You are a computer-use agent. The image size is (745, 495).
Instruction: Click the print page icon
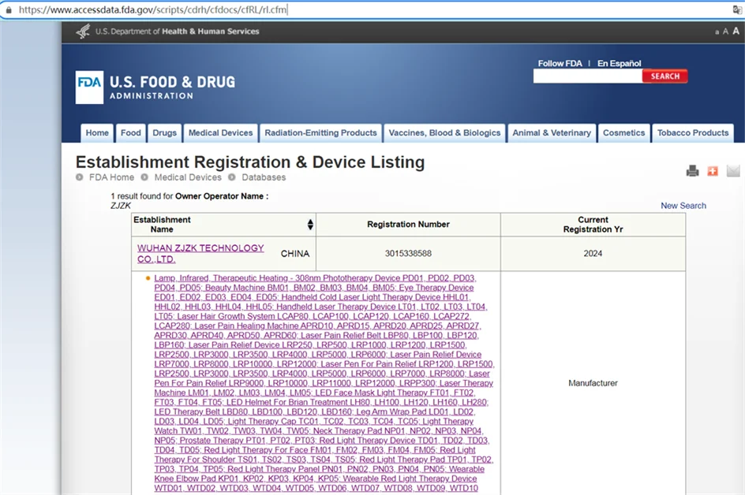pos(692,171)
